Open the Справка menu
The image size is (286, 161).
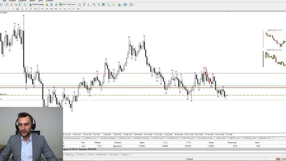pos(49,1)
